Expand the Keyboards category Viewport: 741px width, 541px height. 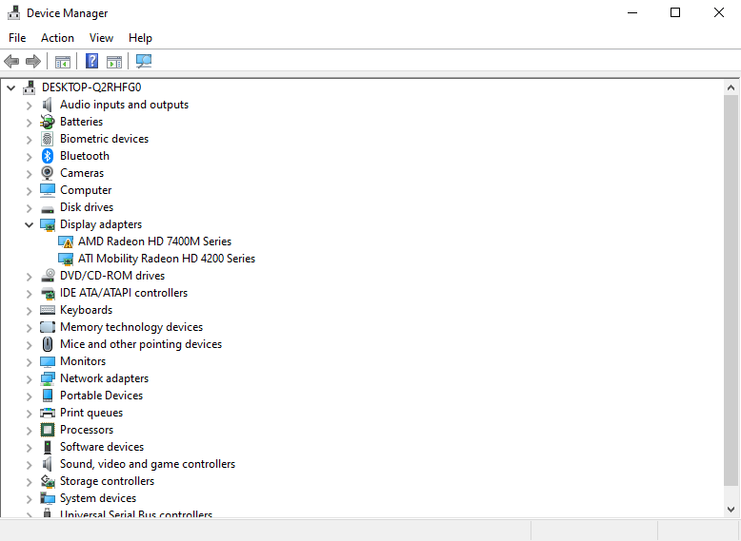click(29, 310)
